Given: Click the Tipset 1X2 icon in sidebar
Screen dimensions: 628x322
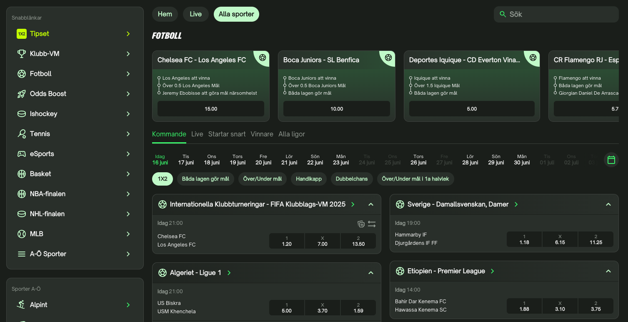Looking at the screenshot, I should click(22, 34).
